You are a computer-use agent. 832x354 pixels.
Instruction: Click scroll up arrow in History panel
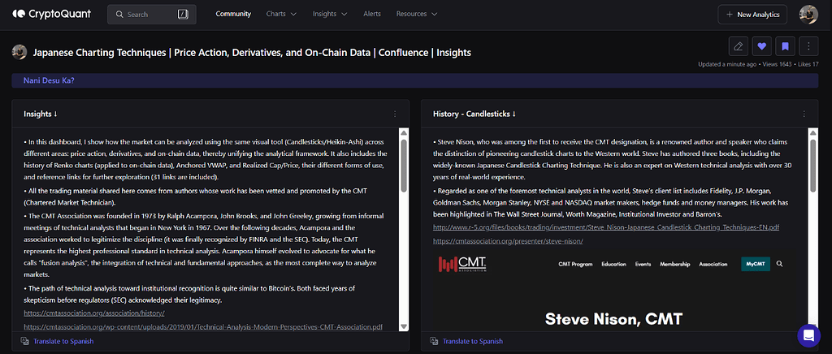(813, 132)
